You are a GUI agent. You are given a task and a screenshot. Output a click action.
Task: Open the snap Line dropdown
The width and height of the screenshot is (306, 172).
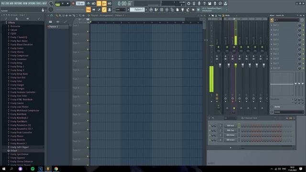(120, 10)
